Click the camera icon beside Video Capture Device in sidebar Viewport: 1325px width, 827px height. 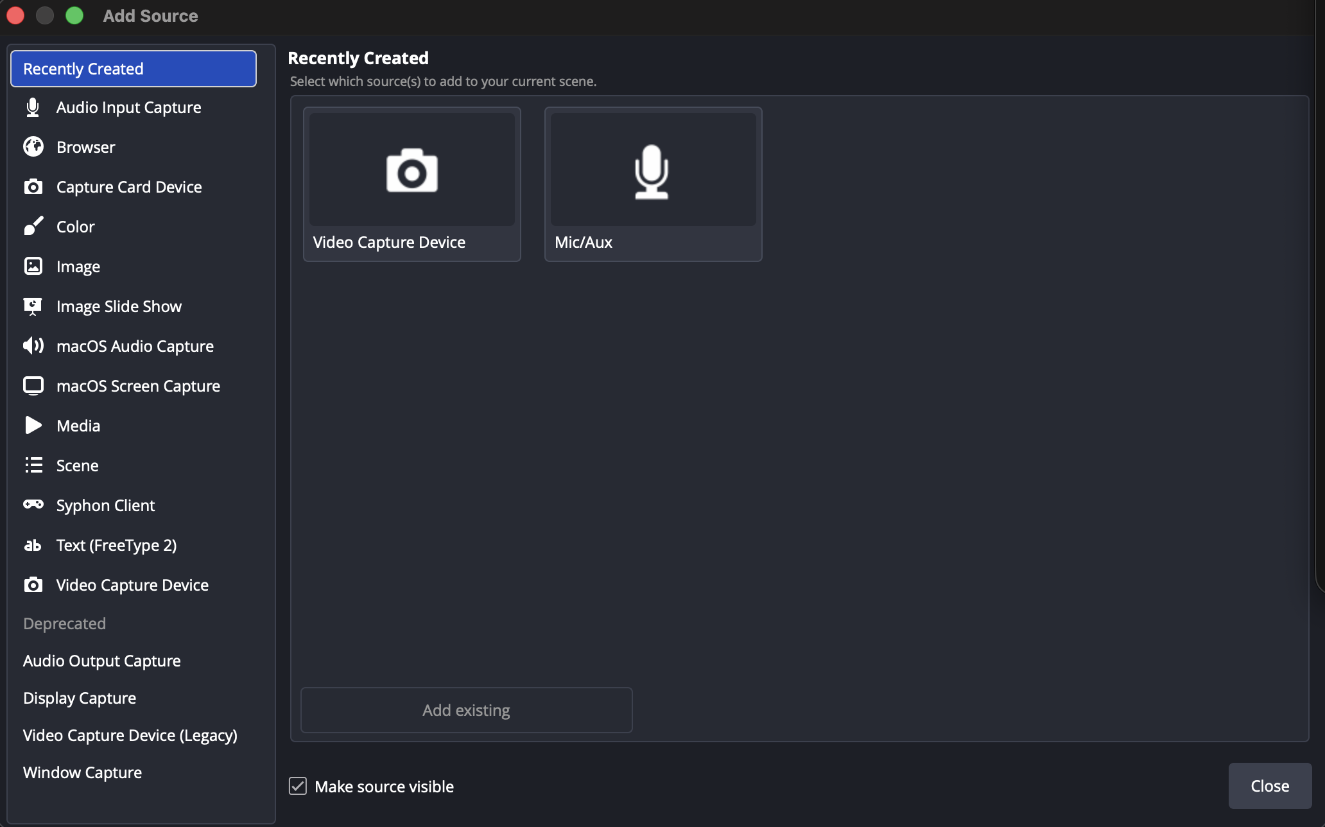[x=33, y=584]
